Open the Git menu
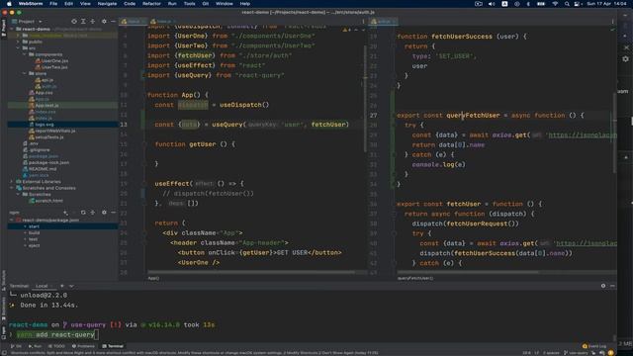 click(206, 4)
